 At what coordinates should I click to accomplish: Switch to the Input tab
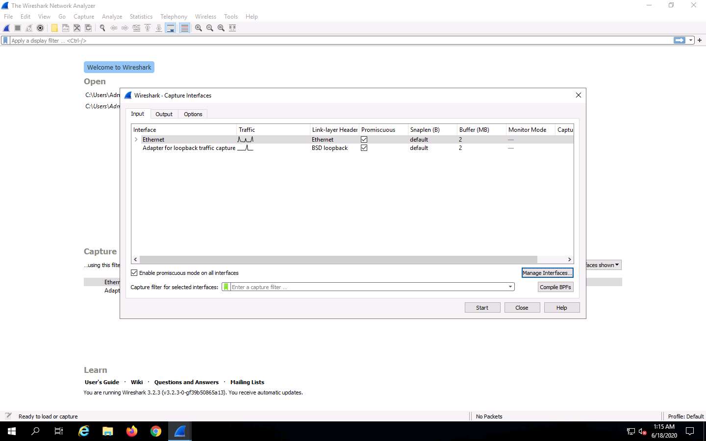[137, 114]
